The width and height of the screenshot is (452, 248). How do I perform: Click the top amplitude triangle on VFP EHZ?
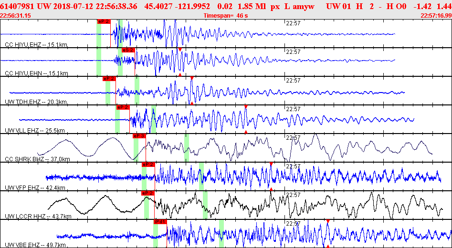coord(271,164)
